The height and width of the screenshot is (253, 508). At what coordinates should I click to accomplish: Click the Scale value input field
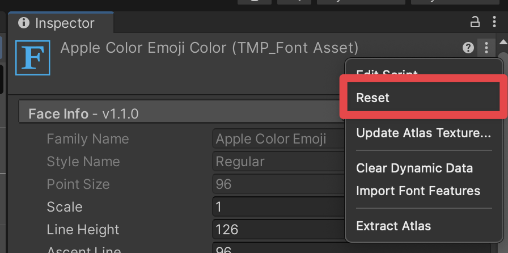(278, 207)
